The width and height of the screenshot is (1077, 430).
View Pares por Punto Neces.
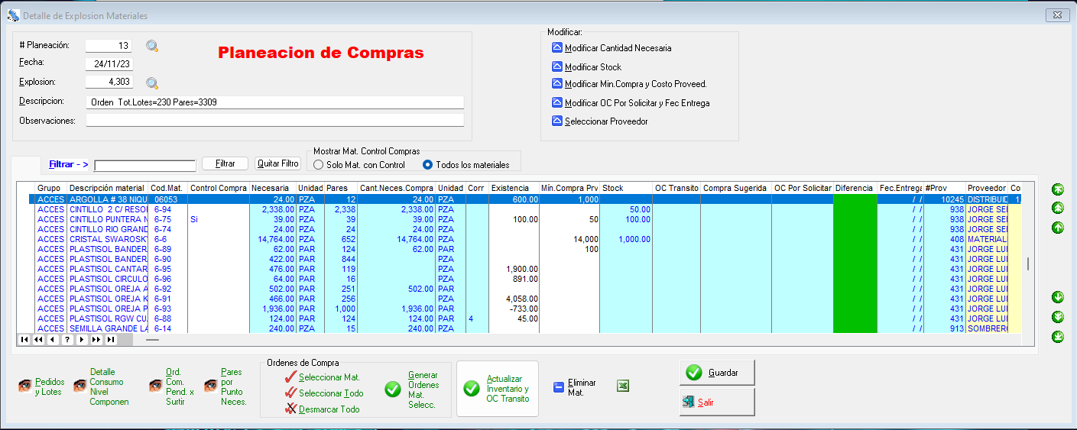click(x=225, y=386)
